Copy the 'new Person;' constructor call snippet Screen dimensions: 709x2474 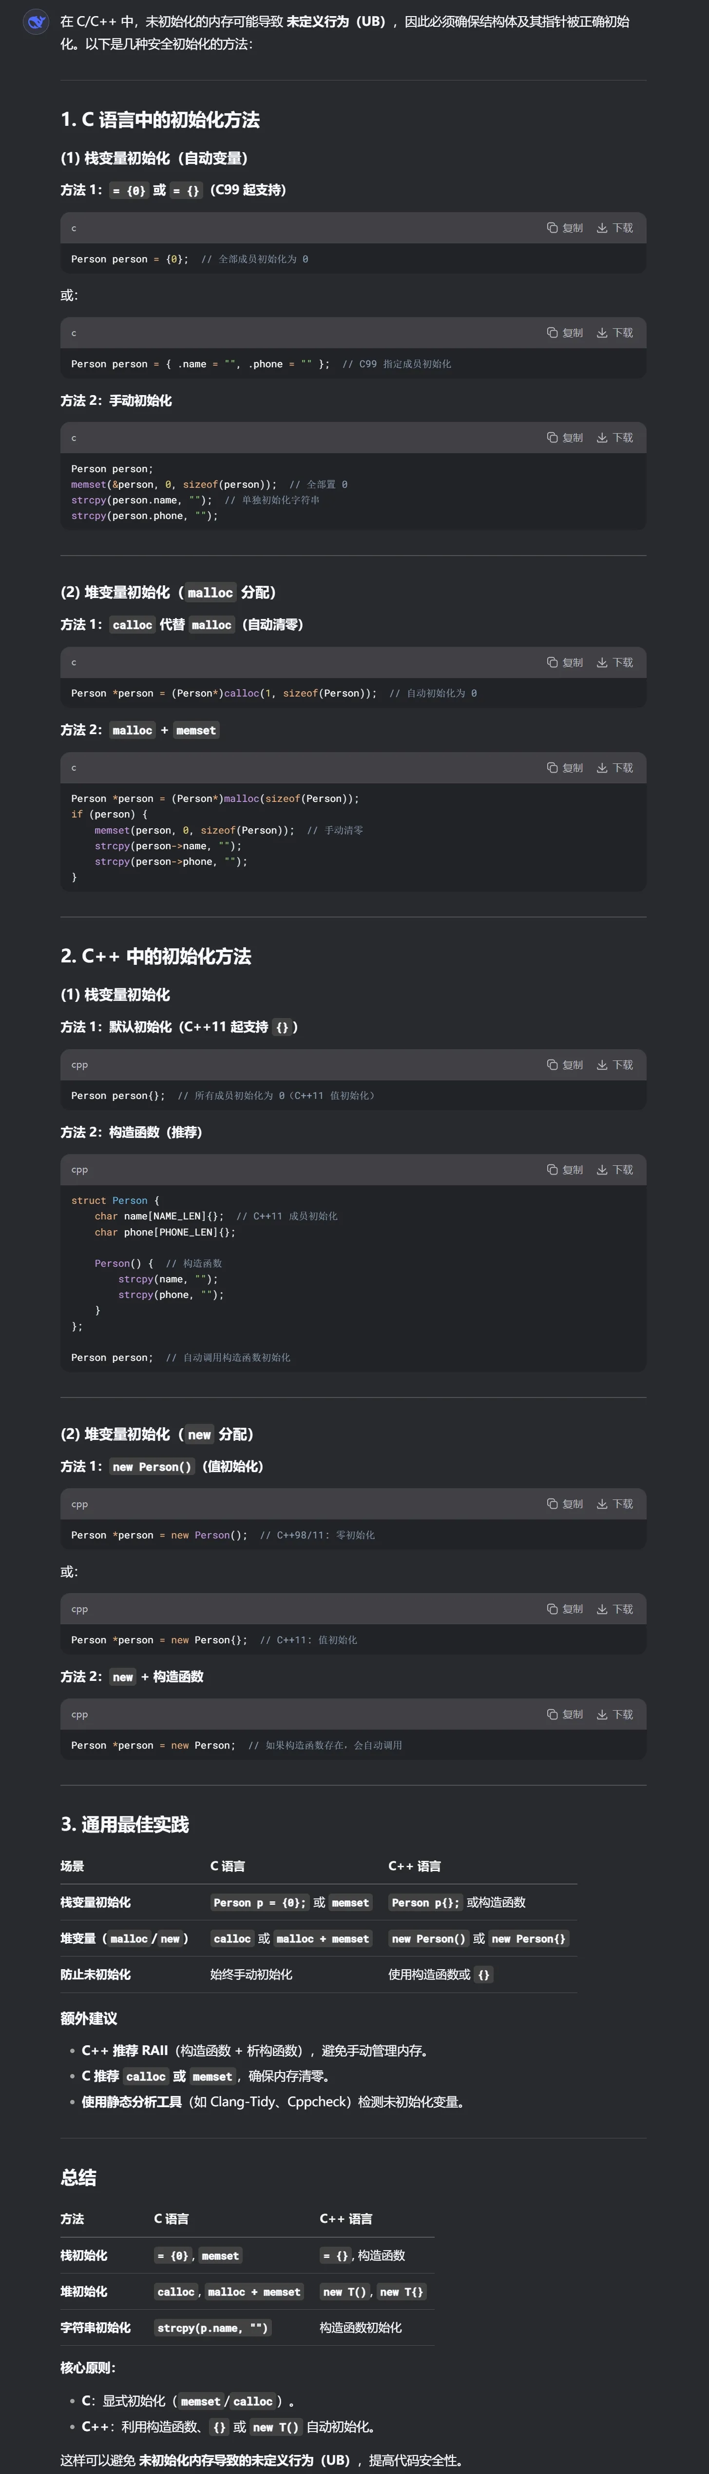click(564, 1715)
